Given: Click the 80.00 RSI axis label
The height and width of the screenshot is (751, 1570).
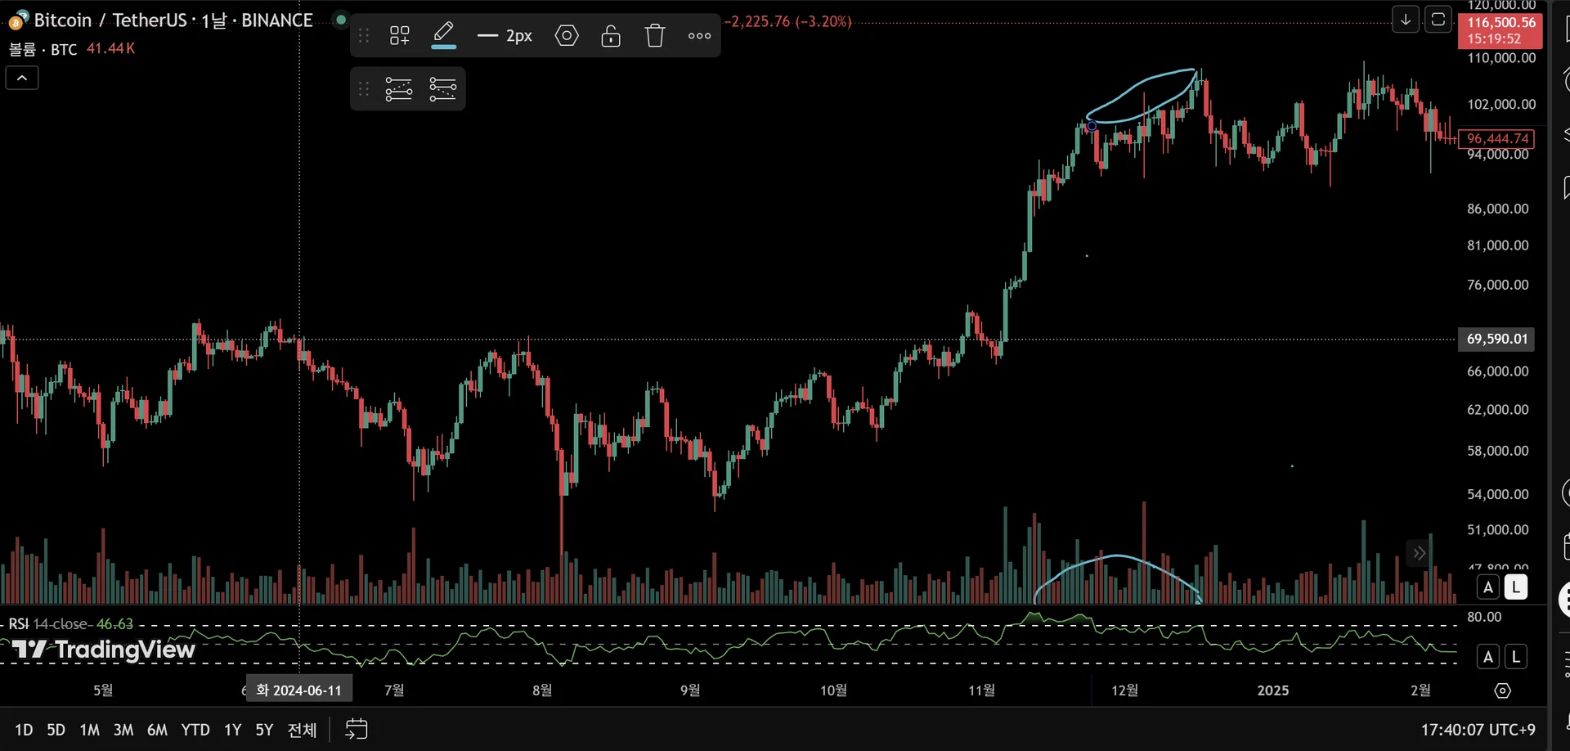Looking at the screenshot, I should (1484, 617).
